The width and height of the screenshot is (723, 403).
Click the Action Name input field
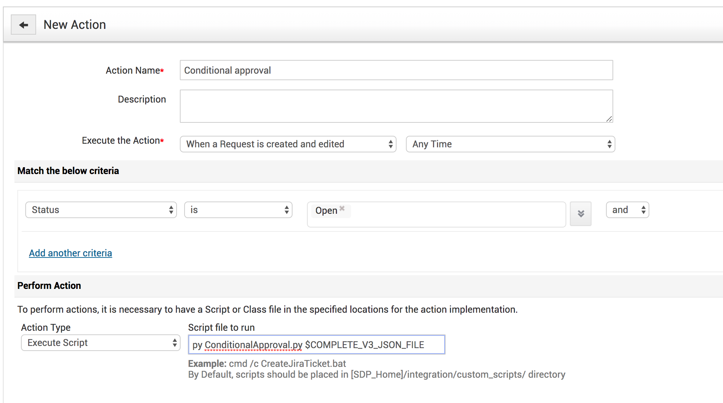396,70
